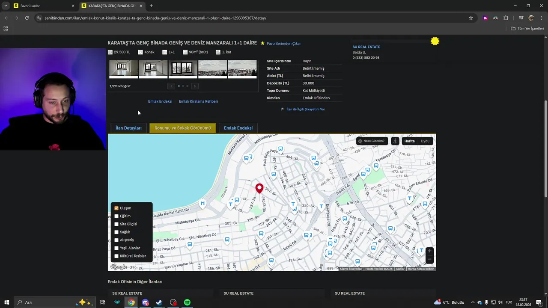The width and height of the screenshot is (548, 308).
Task: Click the metro station M marker on map
Action: coord(203,204)
